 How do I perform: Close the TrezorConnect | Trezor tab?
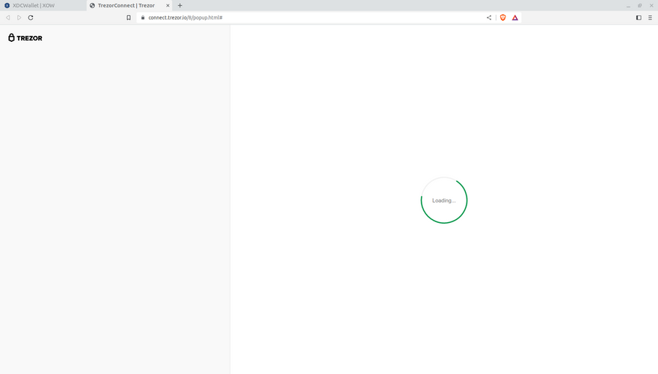coord(168,5)
